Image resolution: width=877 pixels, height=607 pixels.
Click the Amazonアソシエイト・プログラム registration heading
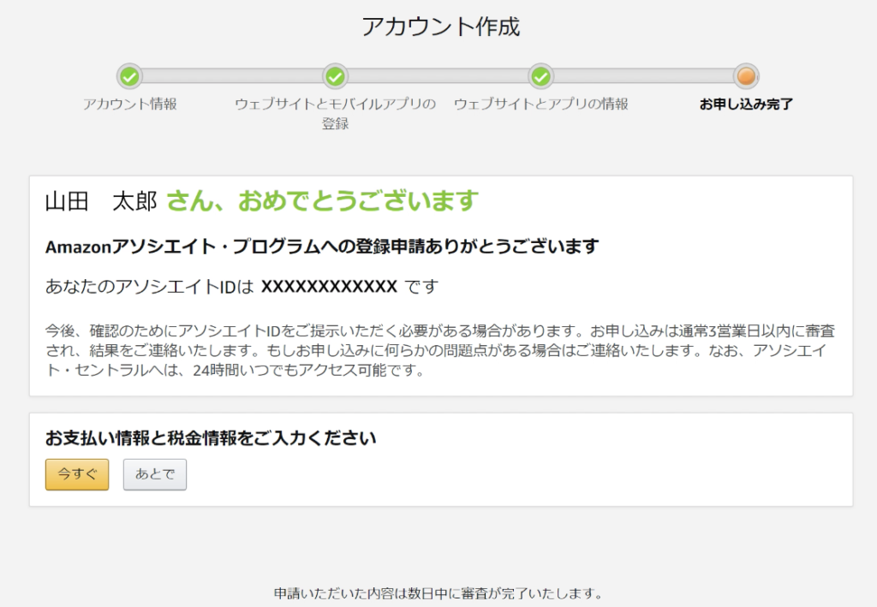[x=322, y=247]
